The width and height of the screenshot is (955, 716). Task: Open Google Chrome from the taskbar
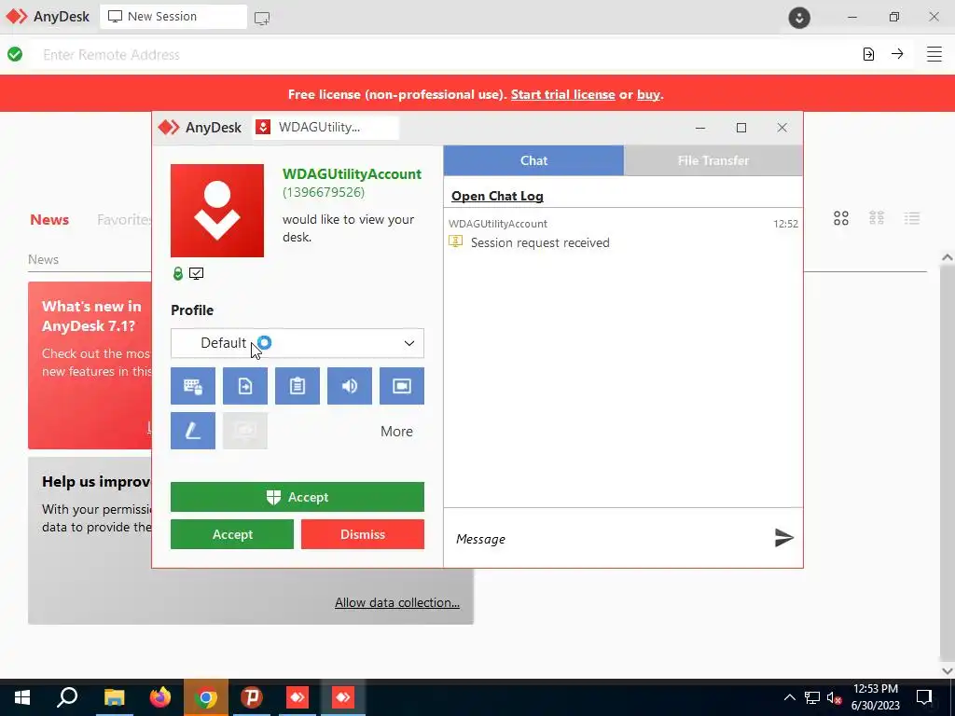tap(206, 697)
